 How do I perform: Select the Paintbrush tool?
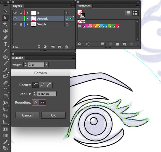5,63
